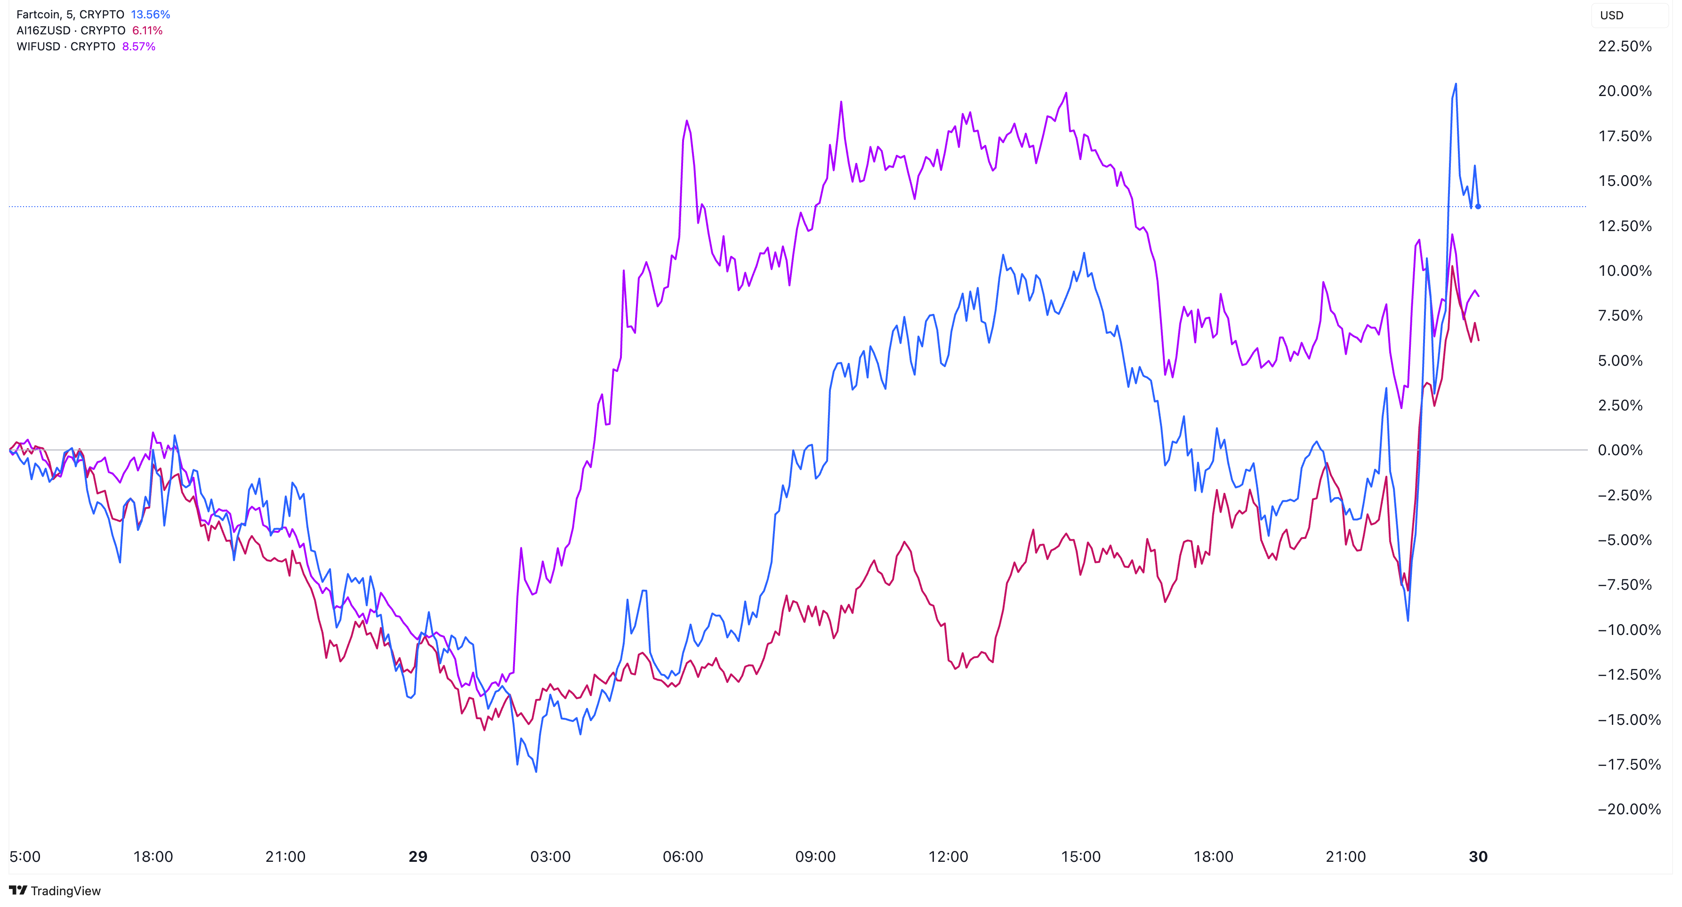Click the bold 29 date label
This screenshot has height=907, width=1682.
418,856
